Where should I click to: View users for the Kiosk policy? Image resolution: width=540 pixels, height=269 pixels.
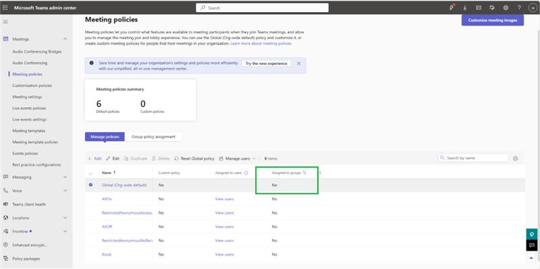click(224, 254)
